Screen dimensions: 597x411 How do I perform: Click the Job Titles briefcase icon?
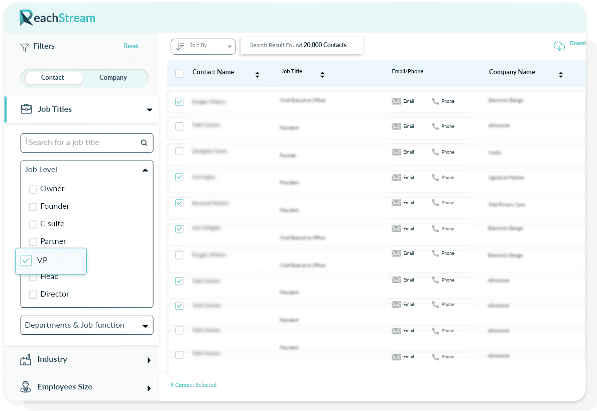(x=26, y=109)
